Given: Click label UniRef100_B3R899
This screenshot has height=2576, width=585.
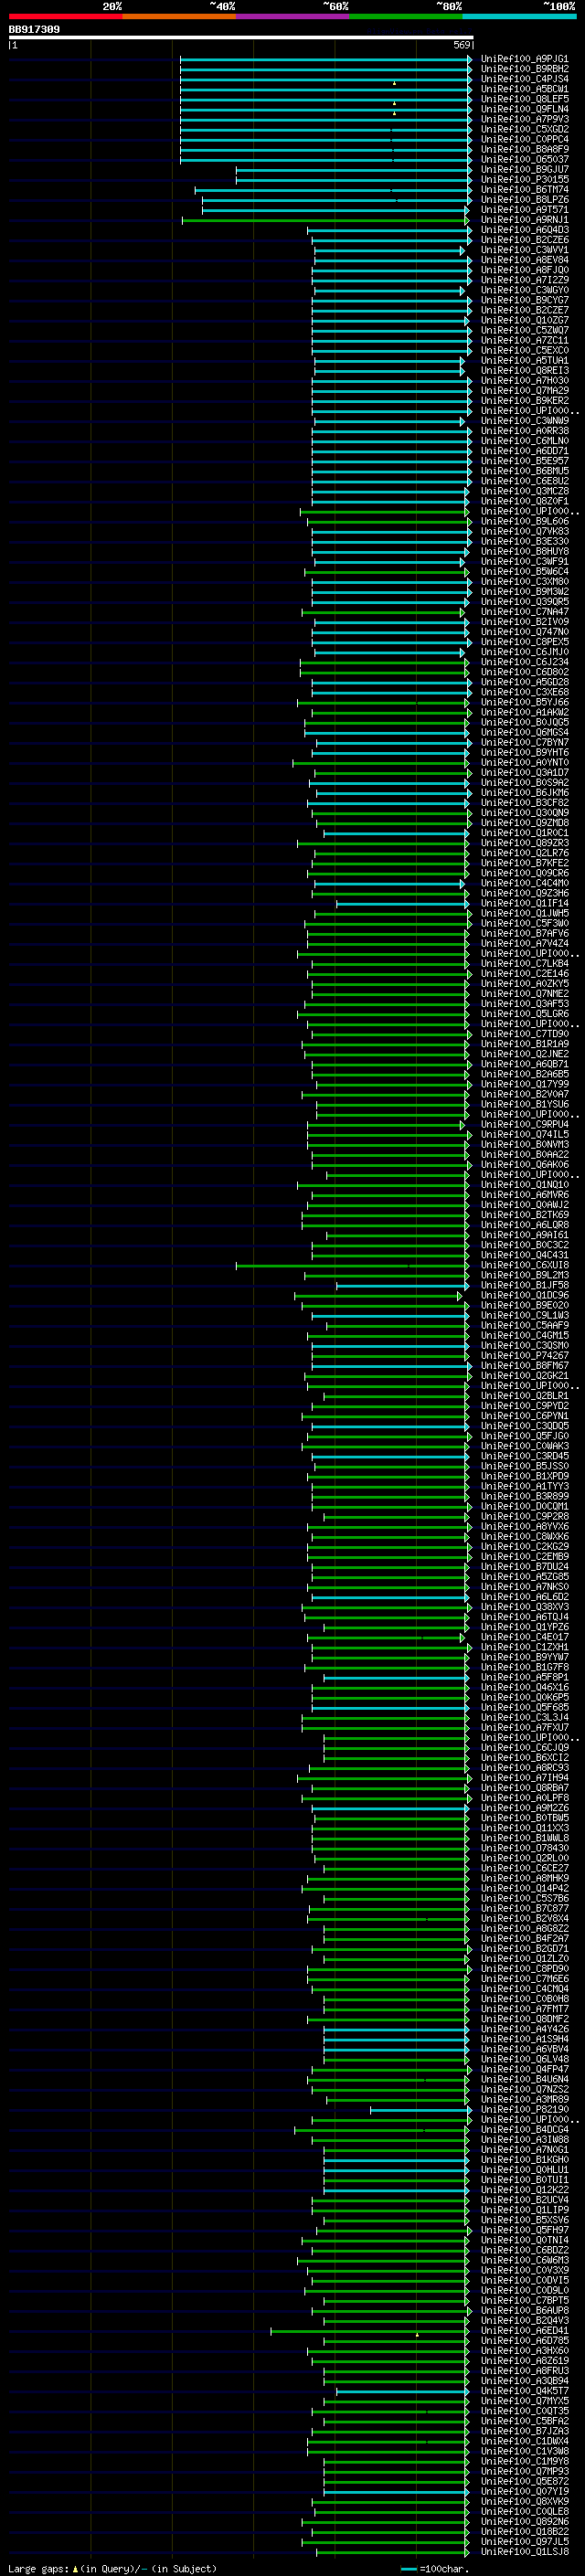Looking at the screenshot, I should pyautogui.click(x=524, y=1496).
